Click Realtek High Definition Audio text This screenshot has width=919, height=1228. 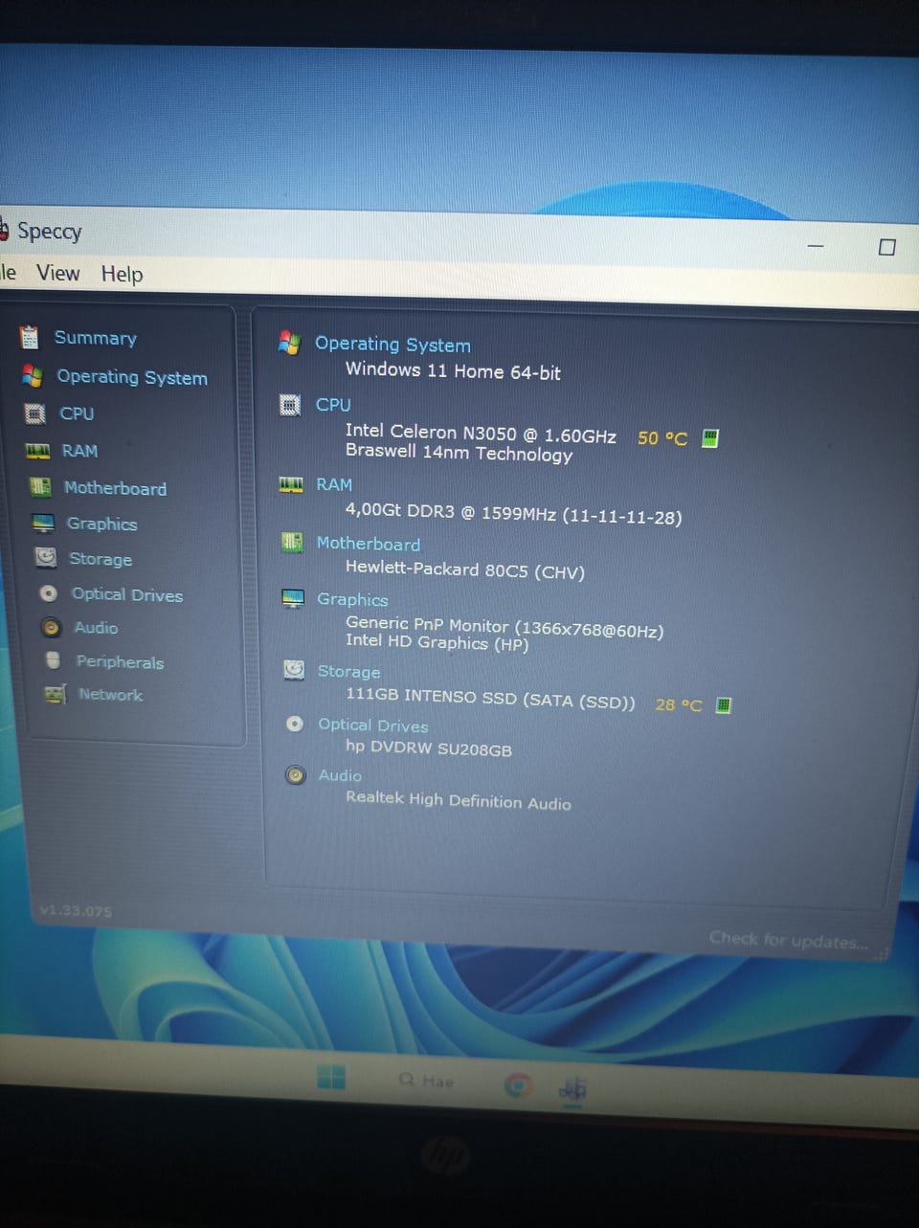click(459, 800)
